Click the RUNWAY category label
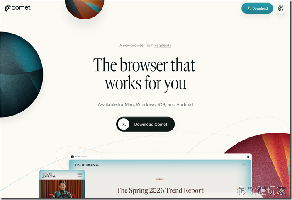Image resolution: width=292 pixels, height=200 pixels. 160,179
